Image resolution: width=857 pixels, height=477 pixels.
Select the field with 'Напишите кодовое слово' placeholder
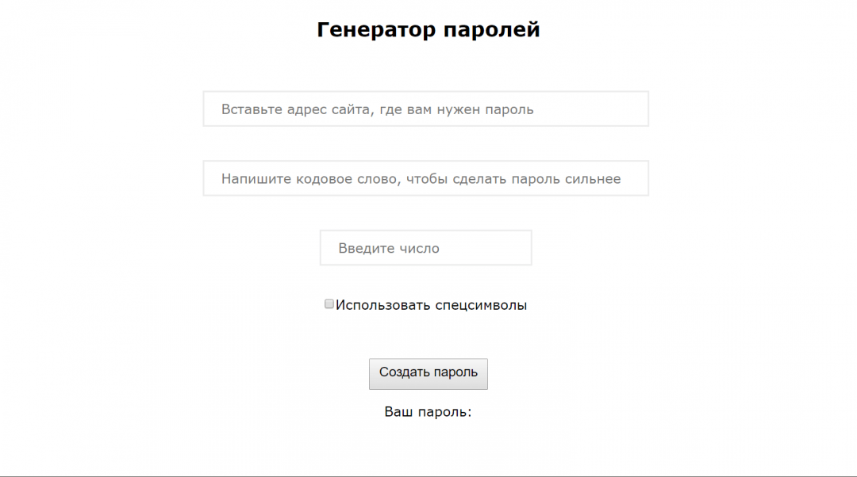(x=425, y=179)
